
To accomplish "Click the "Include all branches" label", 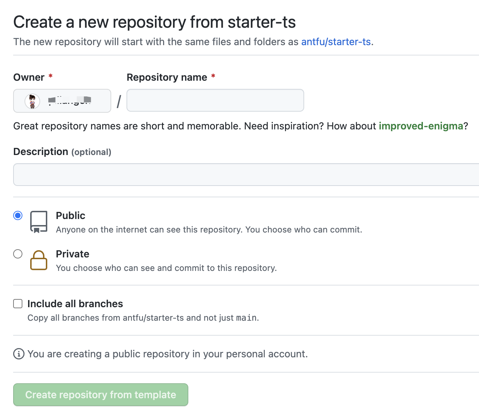I will 75,304.
